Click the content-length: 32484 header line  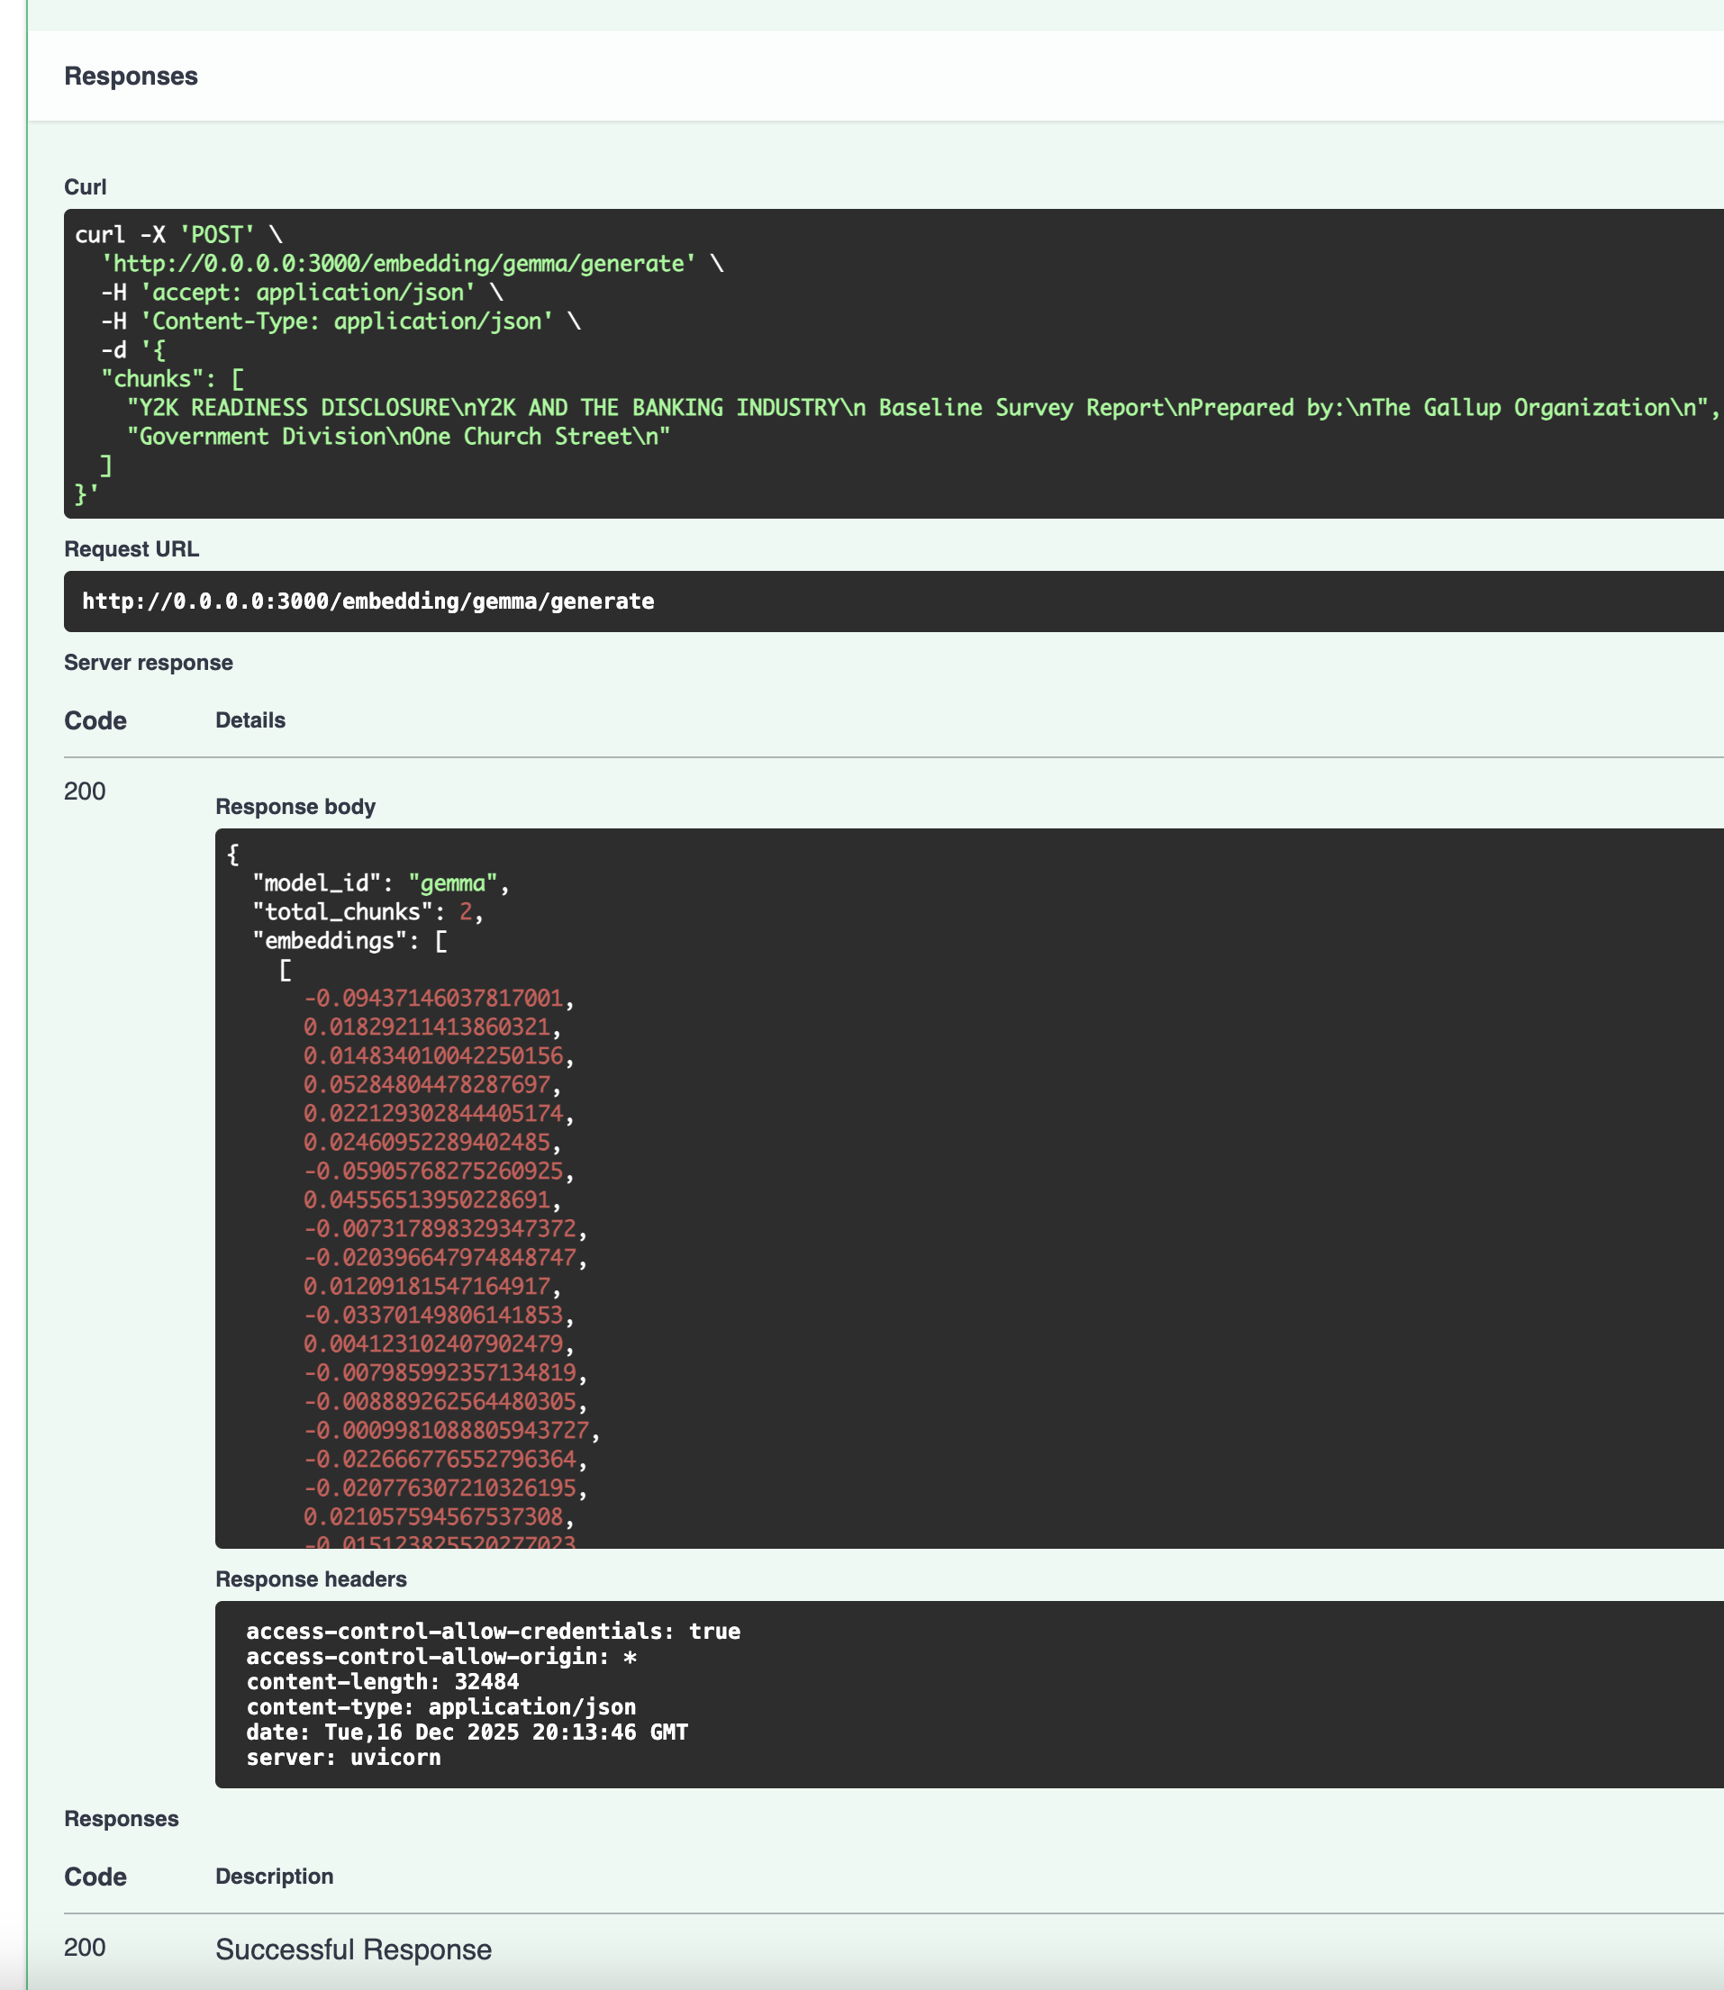(382, 1681)
